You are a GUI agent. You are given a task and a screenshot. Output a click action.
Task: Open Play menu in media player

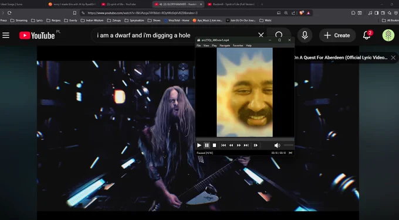214,46
